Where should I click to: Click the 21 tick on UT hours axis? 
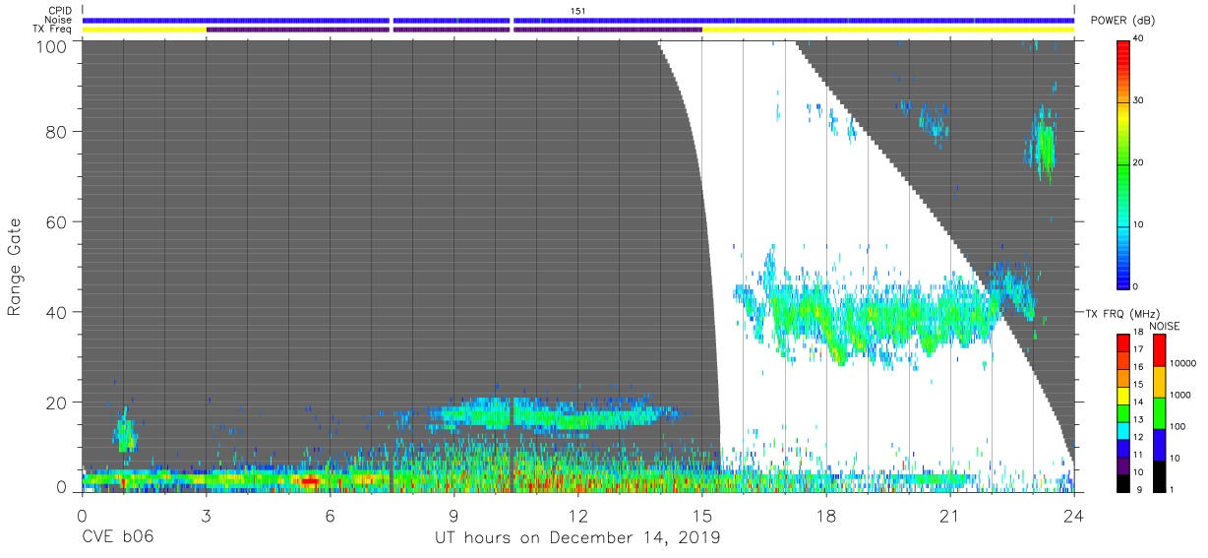pos(949,515)
